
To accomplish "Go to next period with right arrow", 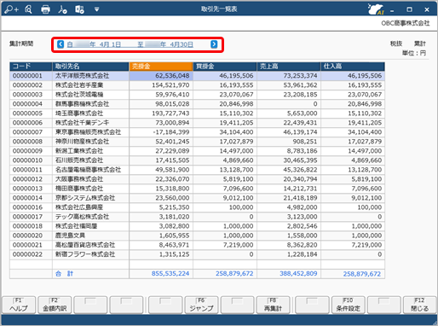I will (214, 44).
